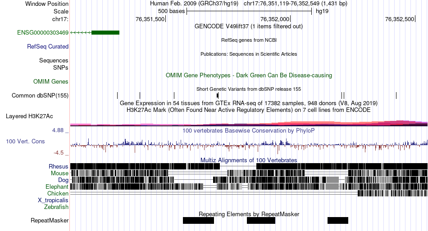428x231 pixels.
Task: Click the 76,352,000 ruler position label
Action: coord(275,19)
